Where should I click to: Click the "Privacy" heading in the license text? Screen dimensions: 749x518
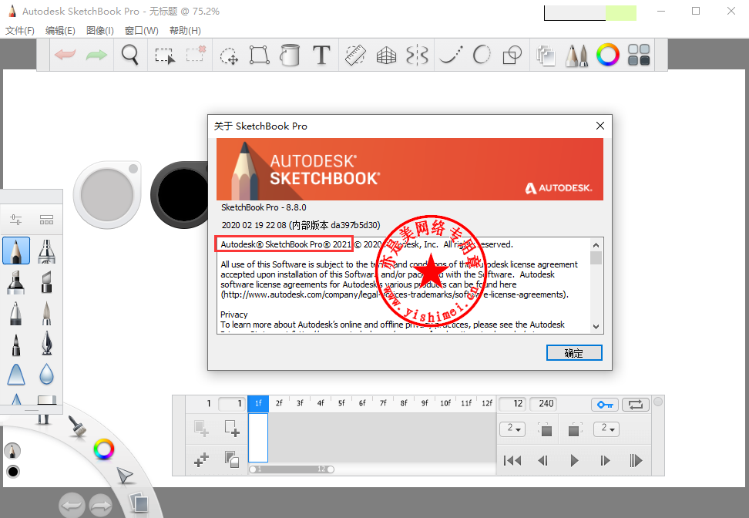tap(234, 314)
